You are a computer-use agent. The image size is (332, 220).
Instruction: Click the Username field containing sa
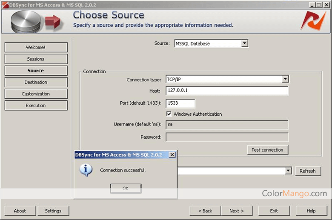click(x=227, y=125)
